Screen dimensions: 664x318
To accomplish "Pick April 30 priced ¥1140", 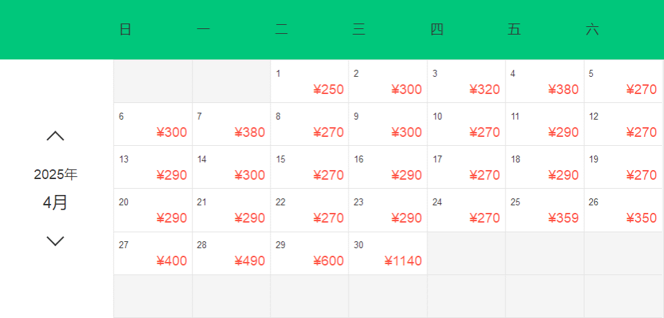I will tap(388, 253).
